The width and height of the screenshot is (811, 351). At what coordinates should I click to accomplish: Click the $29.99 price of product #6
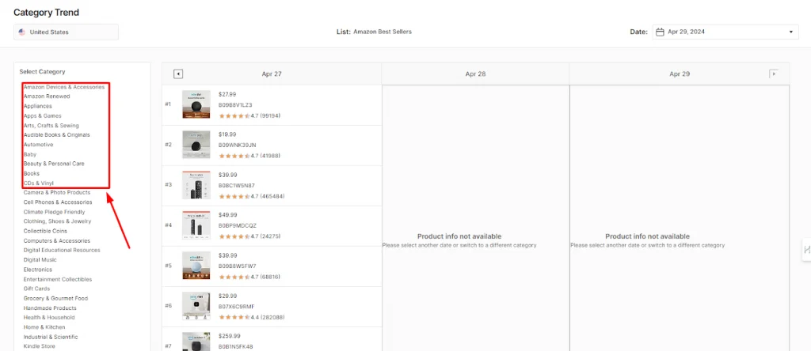pos(227,296)
